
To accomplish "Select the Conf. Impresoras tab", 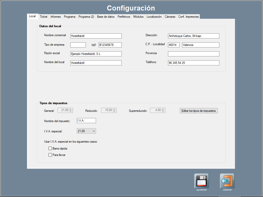I will pyautogui.click(x=188, y=17).
